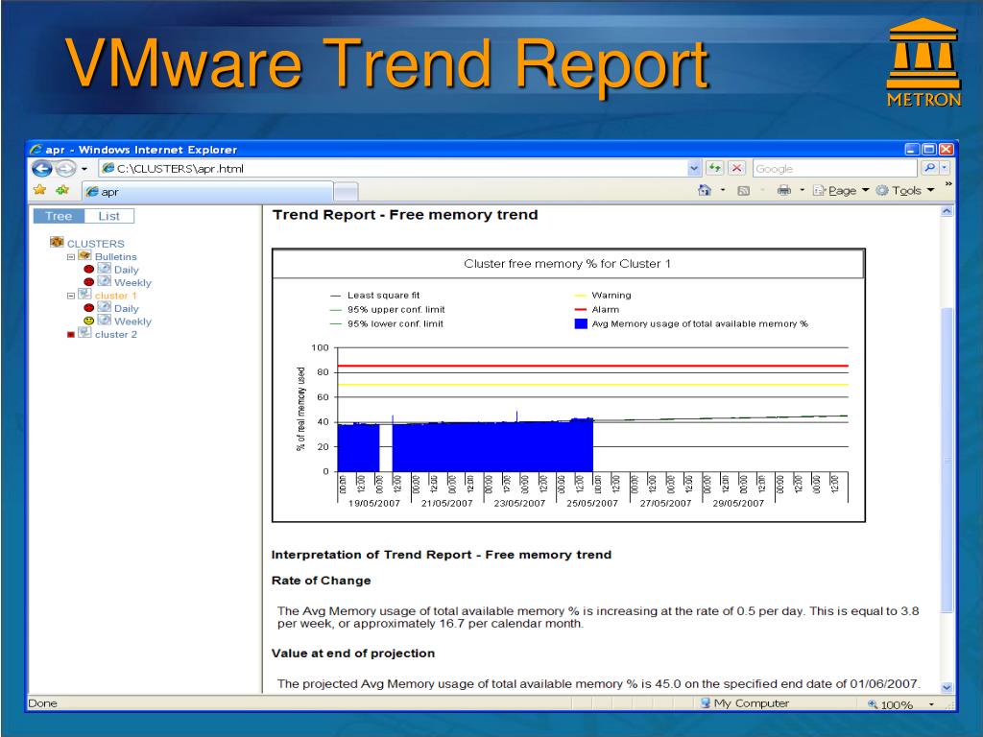Screen dimensions: 983x737
Task: Collapse the cluster 1 tree node
Action: 71,296
